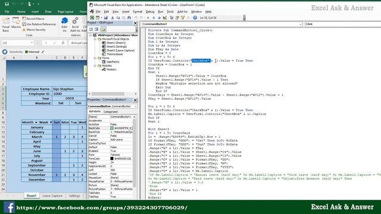Click the Project panel horizontal scrollbar
Image resolution: width=381 pixels, height=214 pixels.
(108, 94)
